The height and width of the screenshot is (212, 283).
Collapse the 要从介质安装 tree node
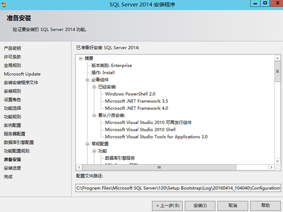click(94, 115)
